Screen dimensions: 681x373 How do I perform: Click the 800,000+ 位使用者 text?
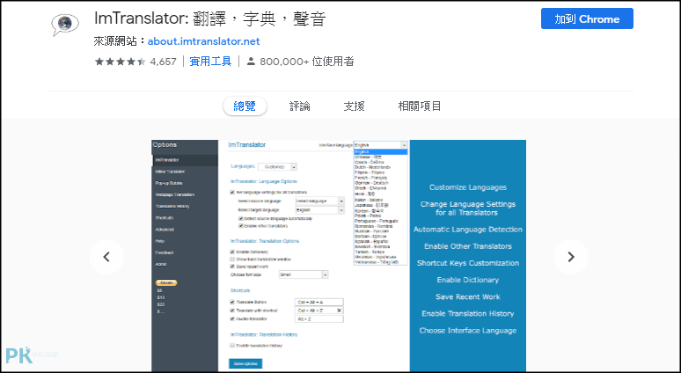(x=306, y=62)
